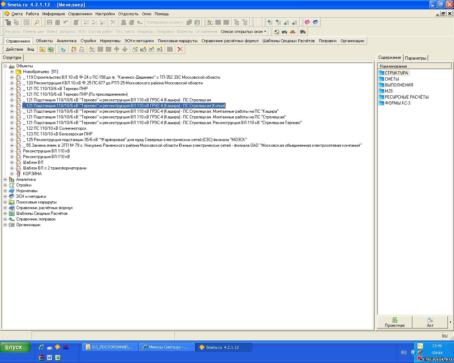Open the Настройки menu
Screen dimensions: 454x363
coord(105,14)
